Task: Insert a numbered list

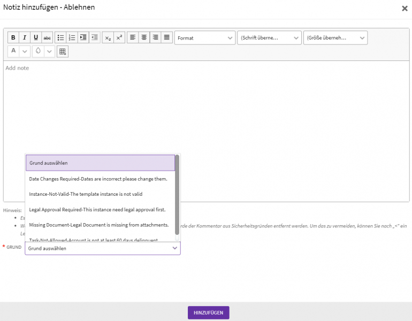Action: (72, 37)
